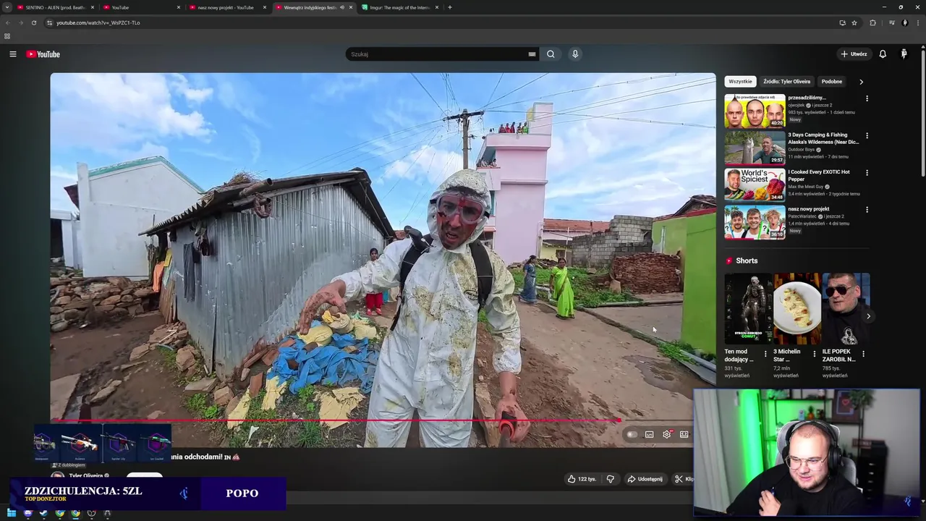Dislike the video
The height and width of the screenshot is (521, 926).
pyautogui.click(x=610, y=479)
